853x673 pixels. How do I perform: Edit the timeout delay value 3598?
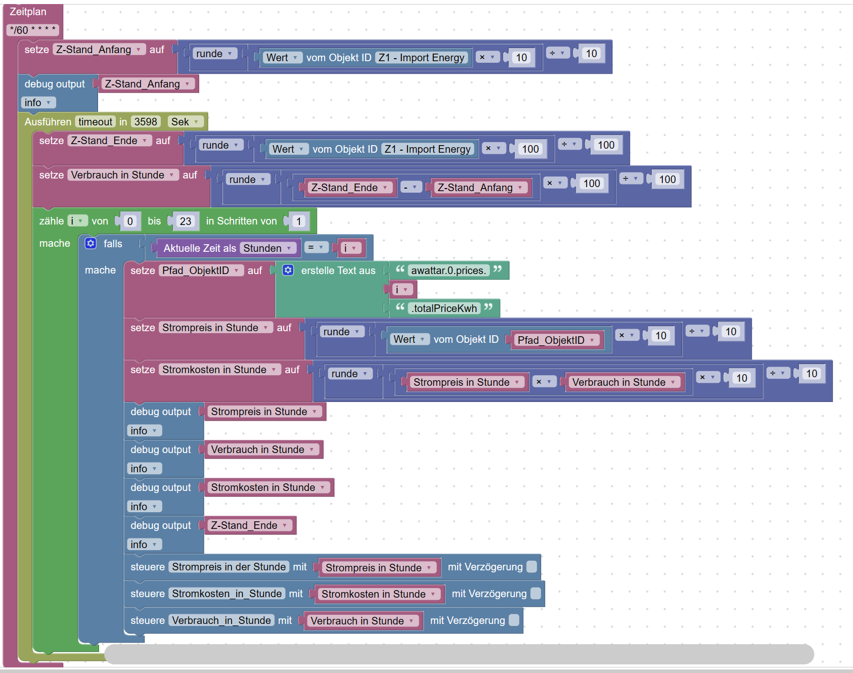tap(146, 122)
